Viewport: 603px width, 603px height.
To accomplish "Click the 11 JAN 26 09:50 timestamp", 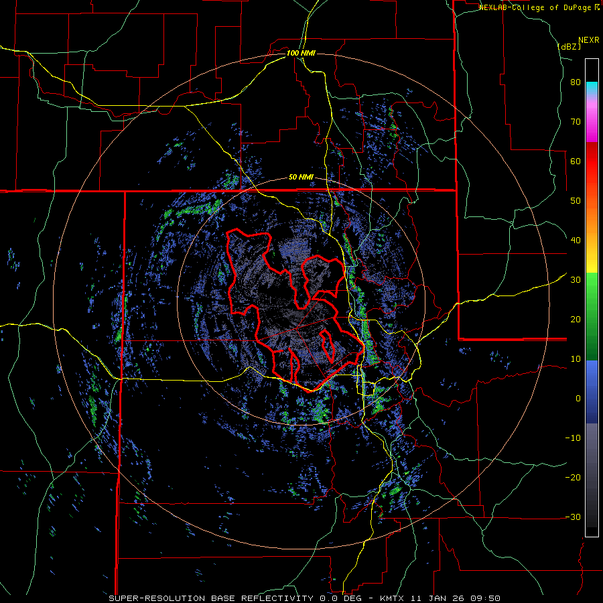I will tap(456, 598).
